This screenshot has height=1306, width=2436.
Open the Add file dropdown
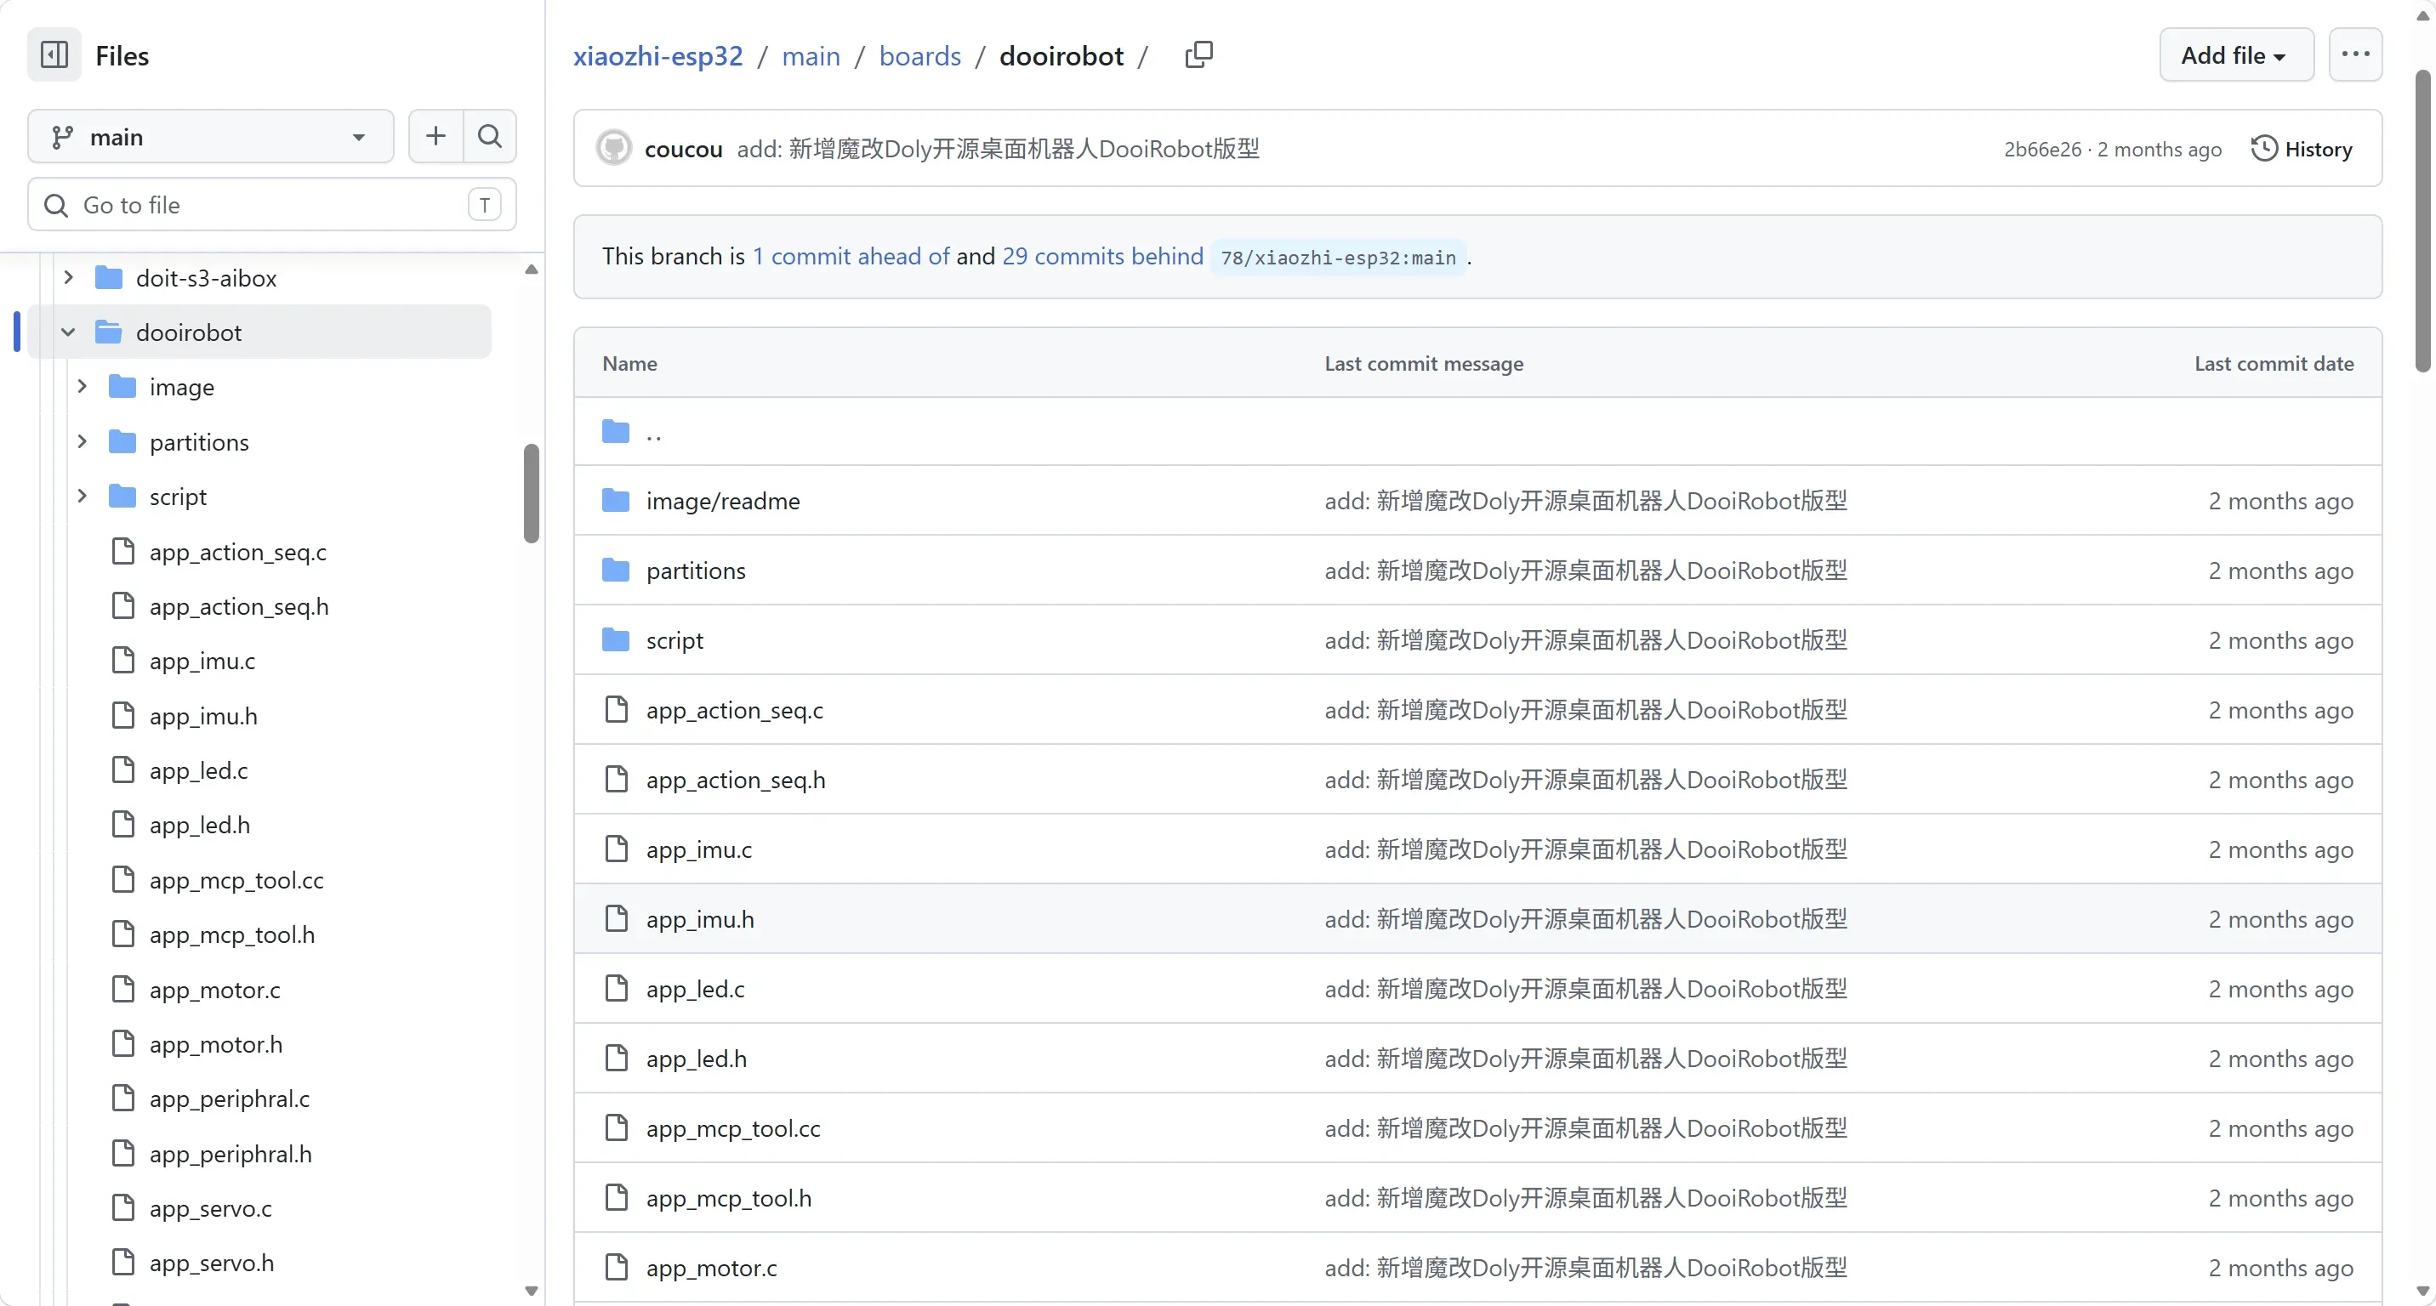(2235, 54)
